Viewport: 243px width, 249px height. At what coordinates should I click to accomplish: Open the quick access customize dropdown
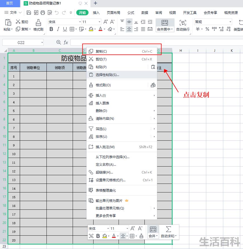point(71,13)
